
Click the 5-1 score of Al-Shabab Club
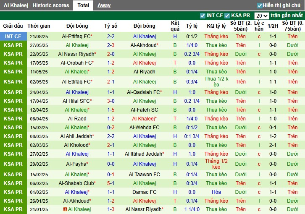coord(110,183)
